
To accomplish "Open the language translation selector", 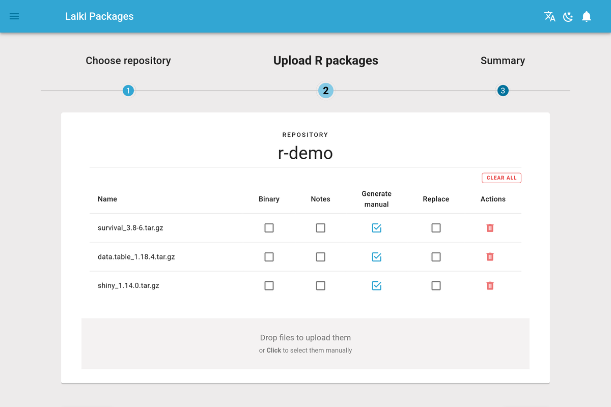I will click(550, 16).
